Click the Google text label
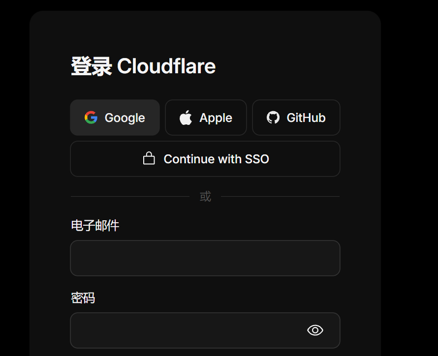438x356 pixels. coord(125,118)
